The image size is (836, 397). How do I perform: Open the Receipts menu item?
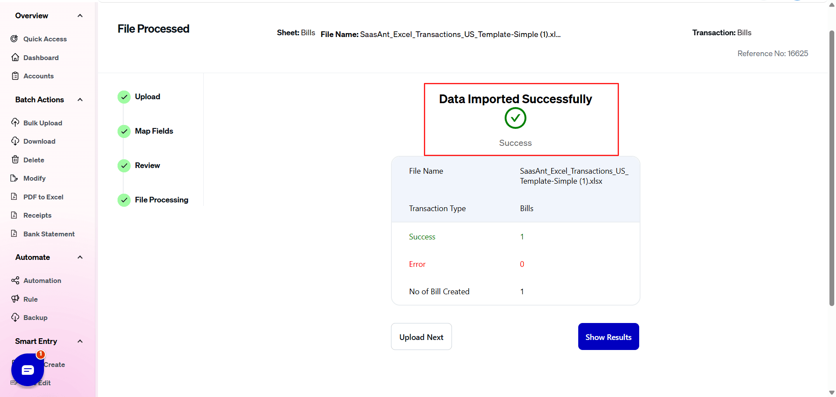point(37,215)
